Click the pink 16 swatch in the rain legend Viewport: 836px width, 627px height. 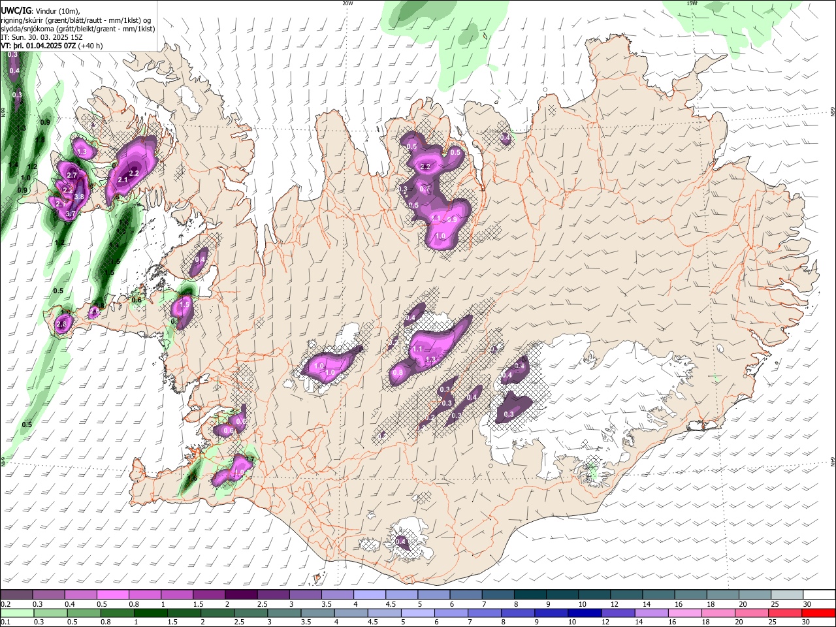coord(684,613)
